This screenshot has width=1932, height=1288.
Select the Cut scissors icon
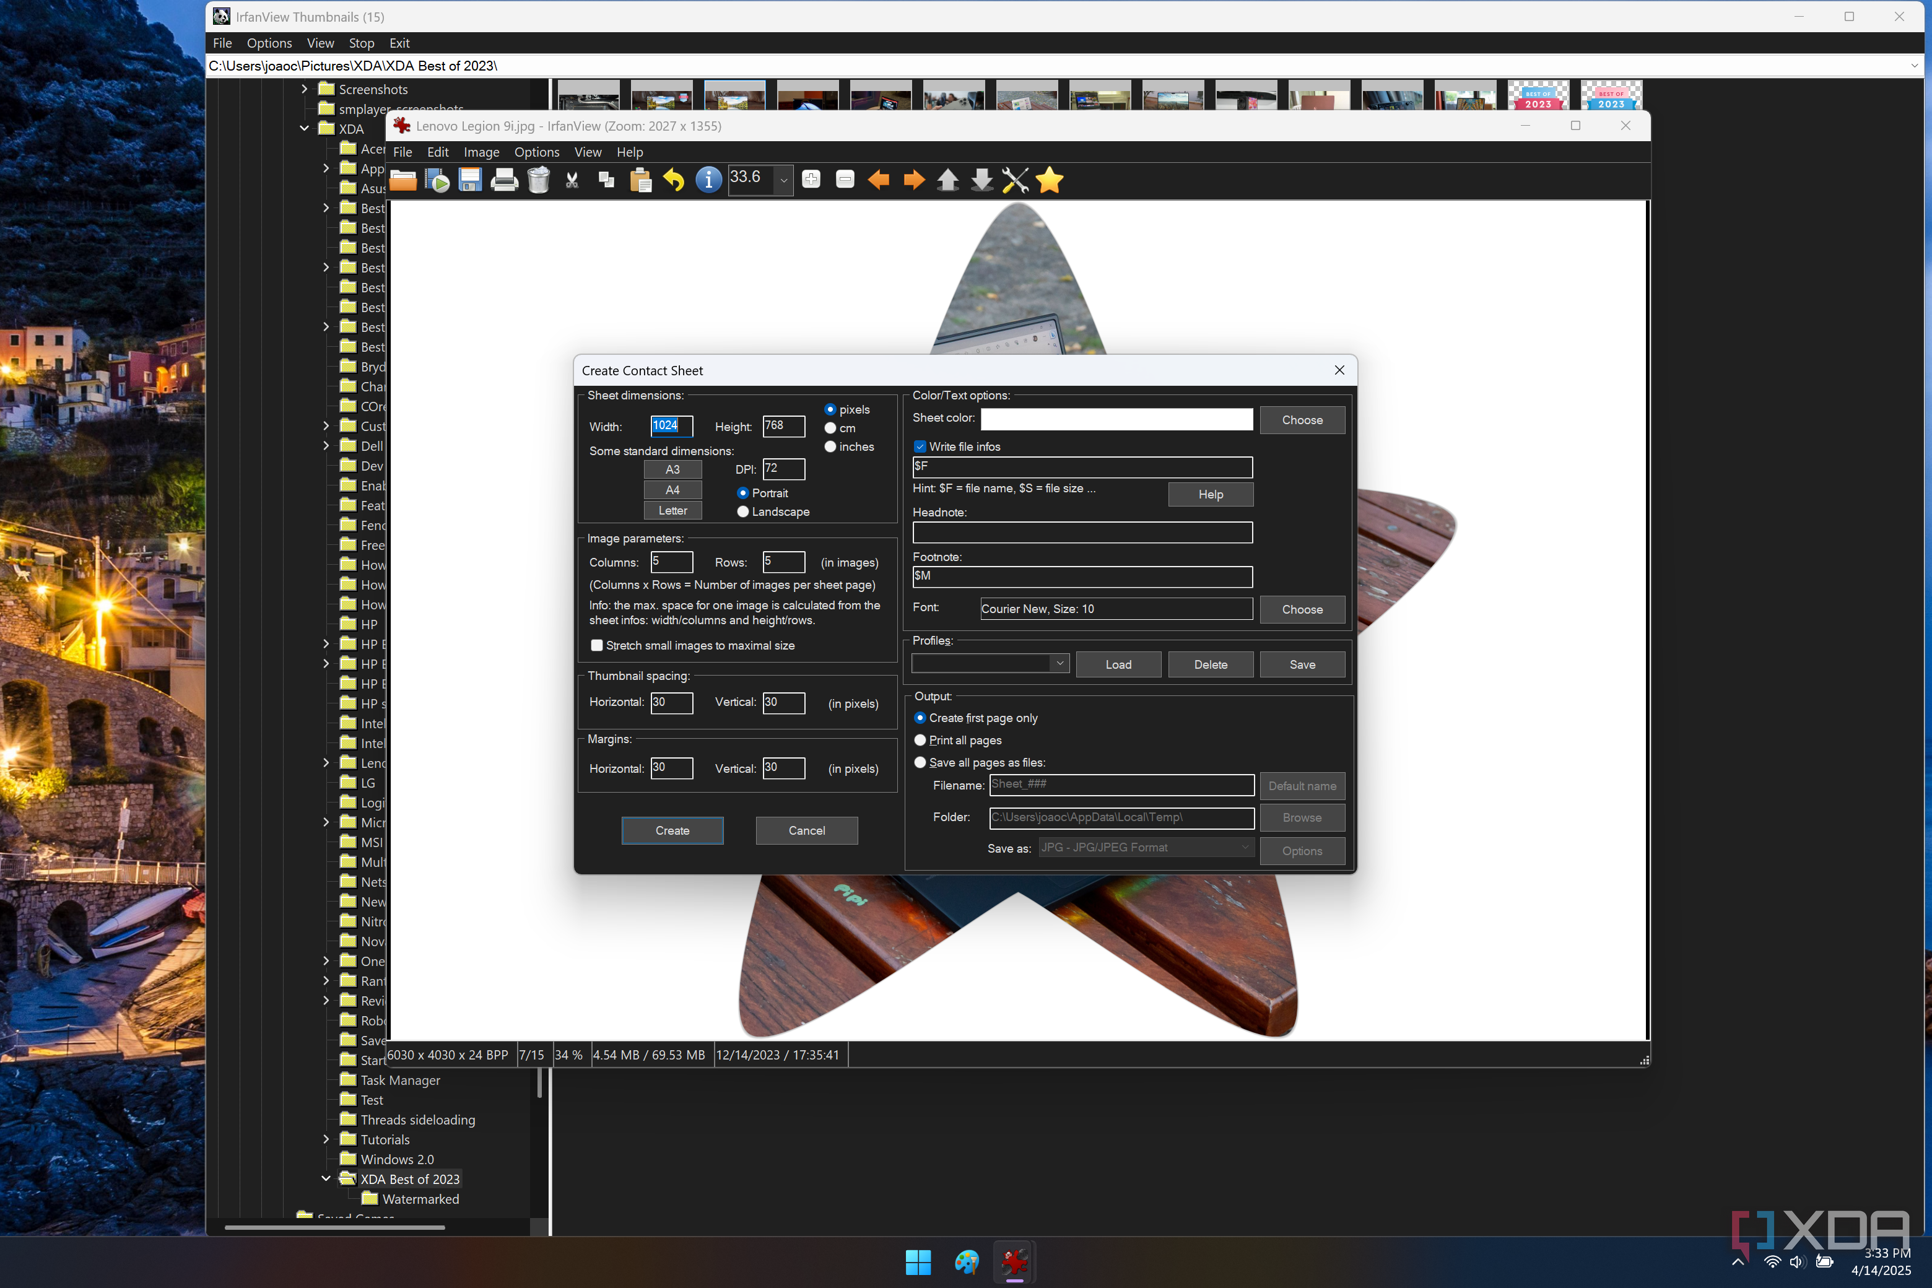573,180
